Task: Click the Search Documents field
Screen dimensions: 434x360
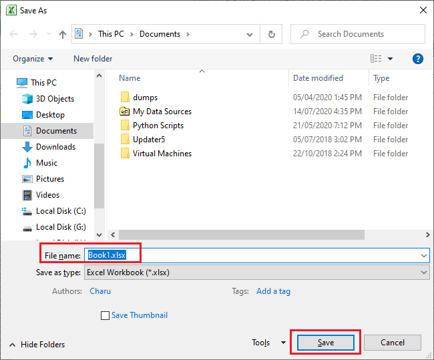Action: pos(358,34)
